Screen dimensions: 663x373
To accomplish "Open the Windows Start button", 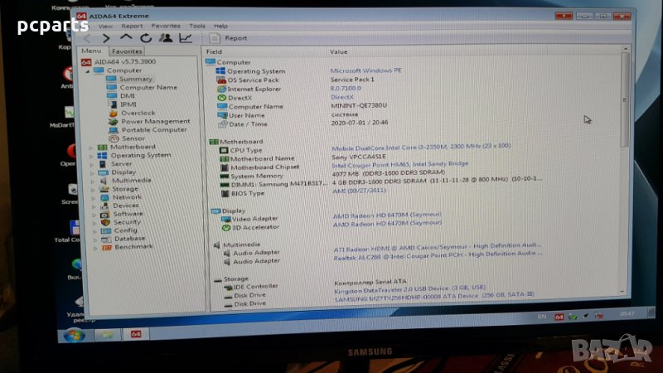I will [73, 335].
